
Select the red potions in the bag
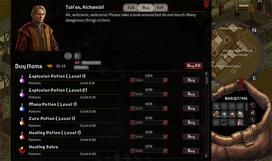click(240, 122)
